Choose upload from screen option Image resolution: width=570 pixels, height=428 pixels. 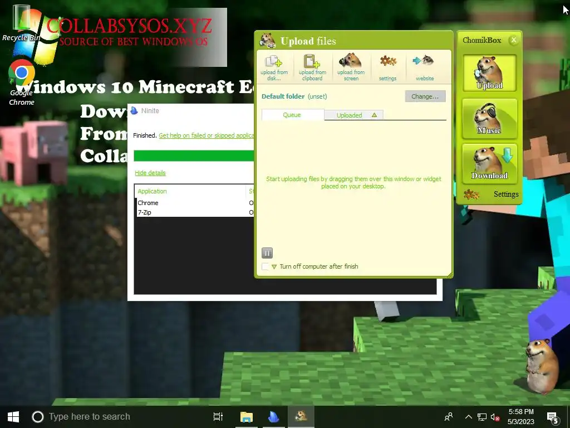click(351, 67)
